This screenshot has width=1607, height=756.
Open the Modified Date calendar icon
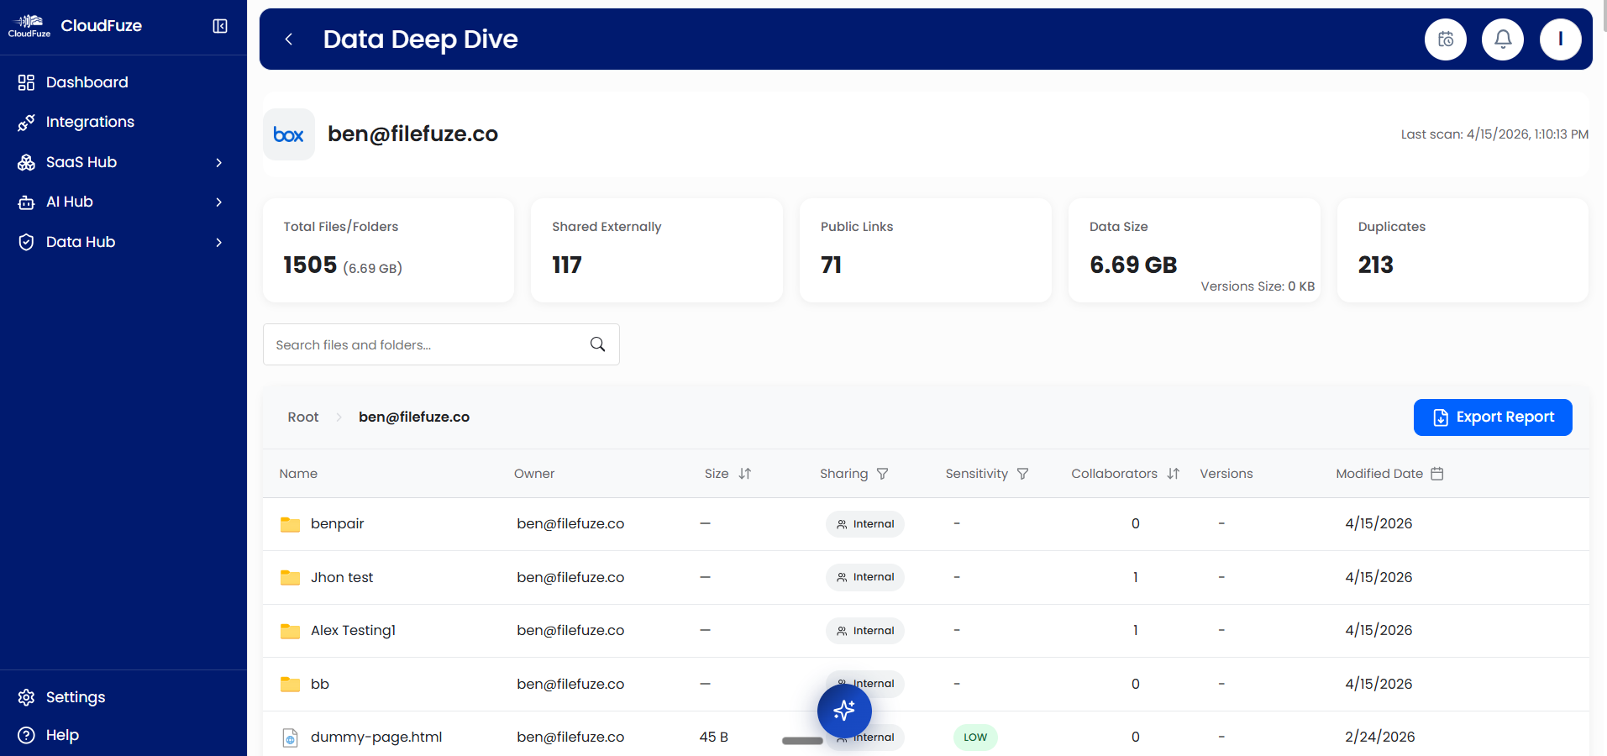click(1438, 473)
